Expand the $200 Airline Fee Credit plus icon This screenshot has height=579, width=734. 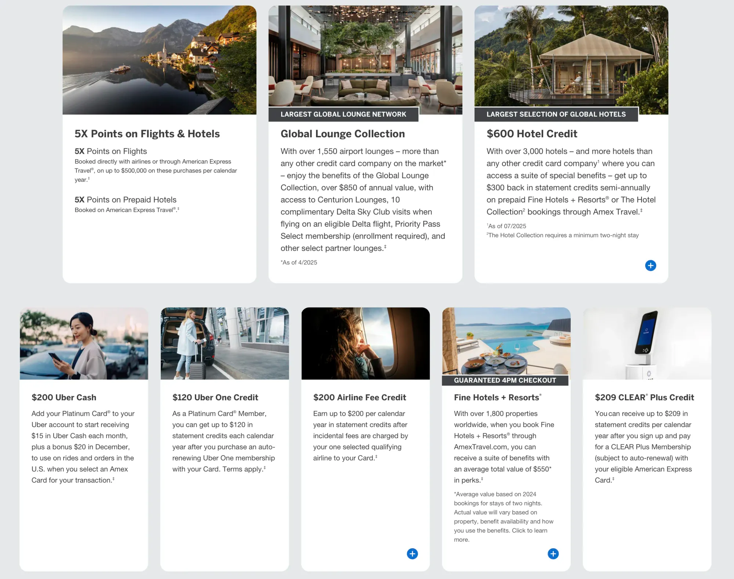tap(412, 554)
